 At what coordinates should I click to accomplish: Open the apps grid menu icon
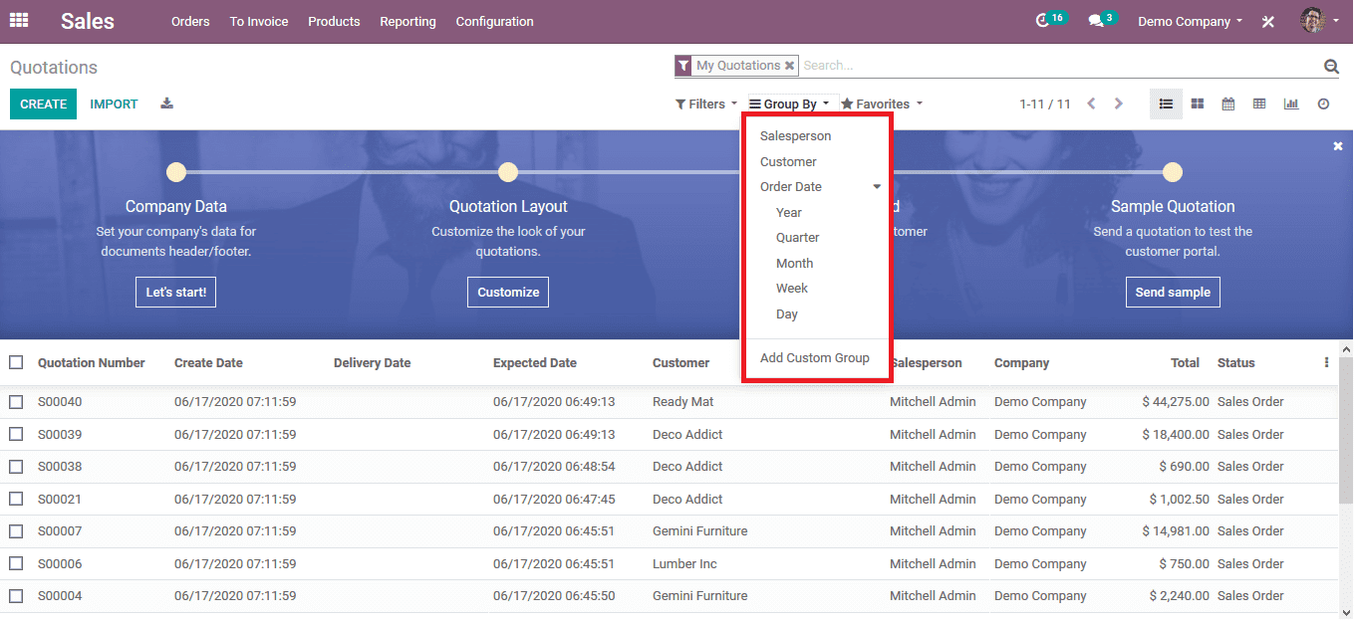(x=19, y=20)
